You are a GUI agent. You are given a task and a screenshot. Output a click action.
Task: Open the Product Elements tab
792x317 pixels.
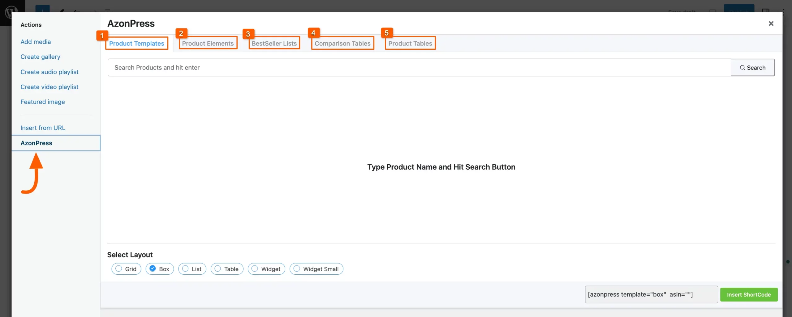[x=208, y=44]
